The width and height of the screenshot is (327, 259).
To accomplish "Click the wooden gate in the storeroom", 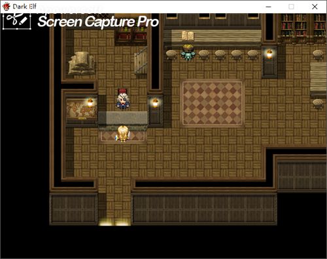I will [141, 60].
